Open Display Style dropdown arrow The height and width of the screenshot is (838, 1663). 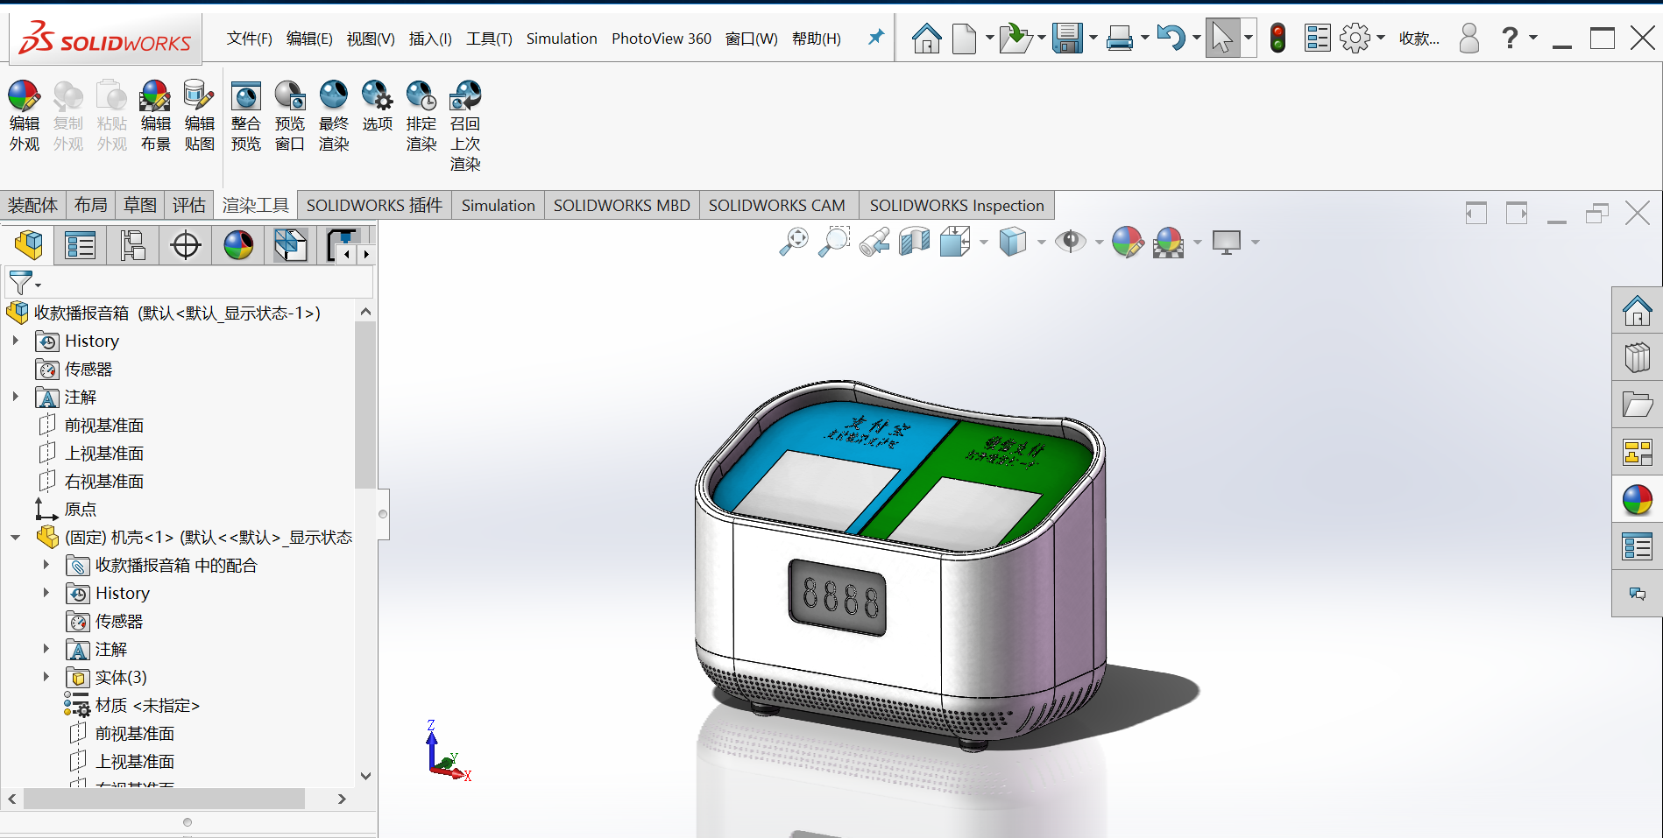(1041, 243)
